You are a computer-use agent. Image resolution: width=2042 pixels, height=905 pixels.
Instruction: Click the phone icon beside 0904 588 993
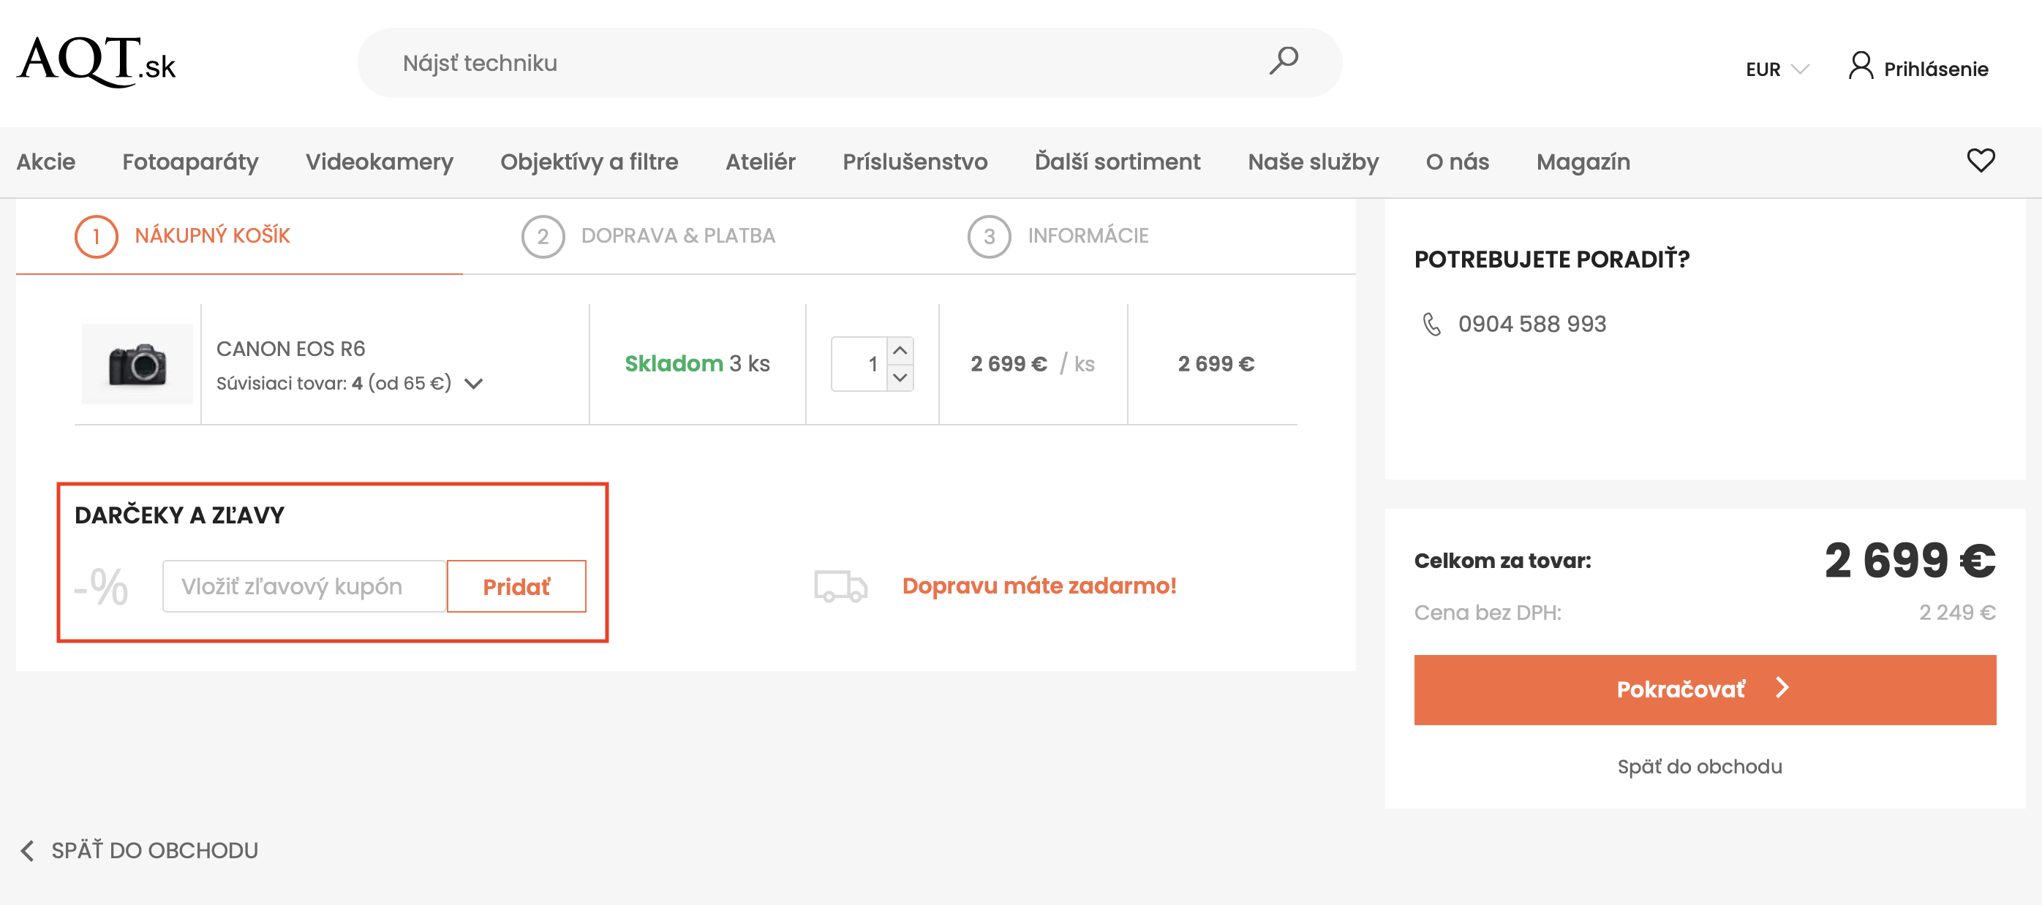tap(1431, 324)
